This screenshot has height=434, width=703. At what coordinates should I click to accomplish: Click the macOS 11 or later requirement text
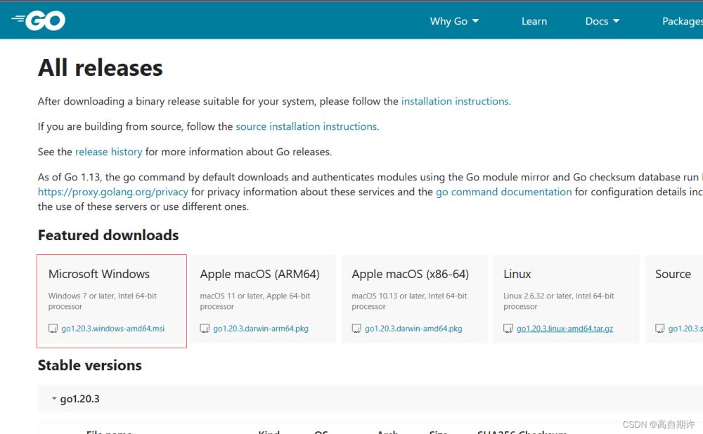click(x=255, y=301)
